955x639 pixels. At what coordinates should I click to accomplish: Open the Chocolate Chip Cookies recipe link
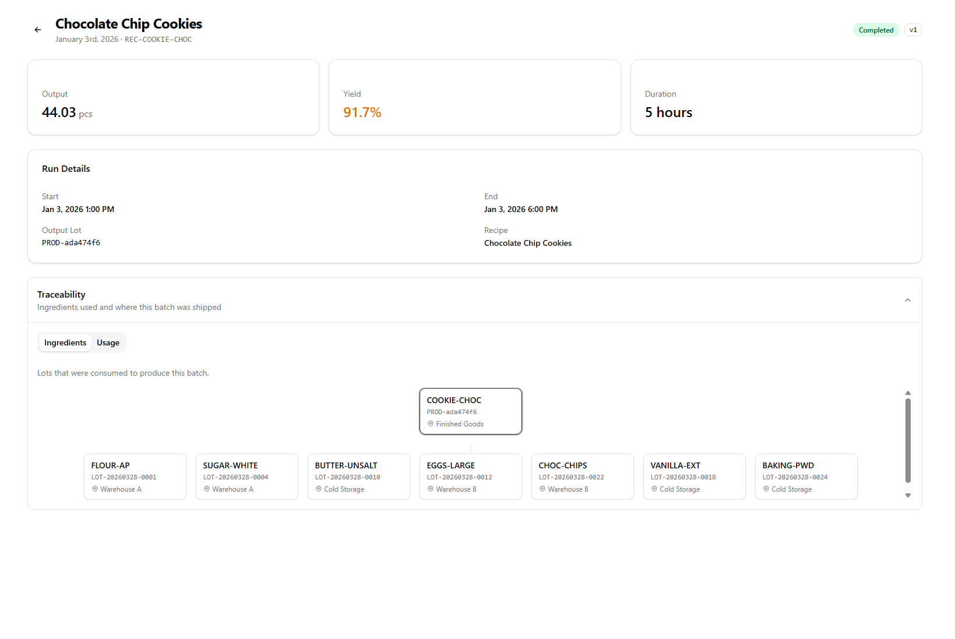[527, 243]
